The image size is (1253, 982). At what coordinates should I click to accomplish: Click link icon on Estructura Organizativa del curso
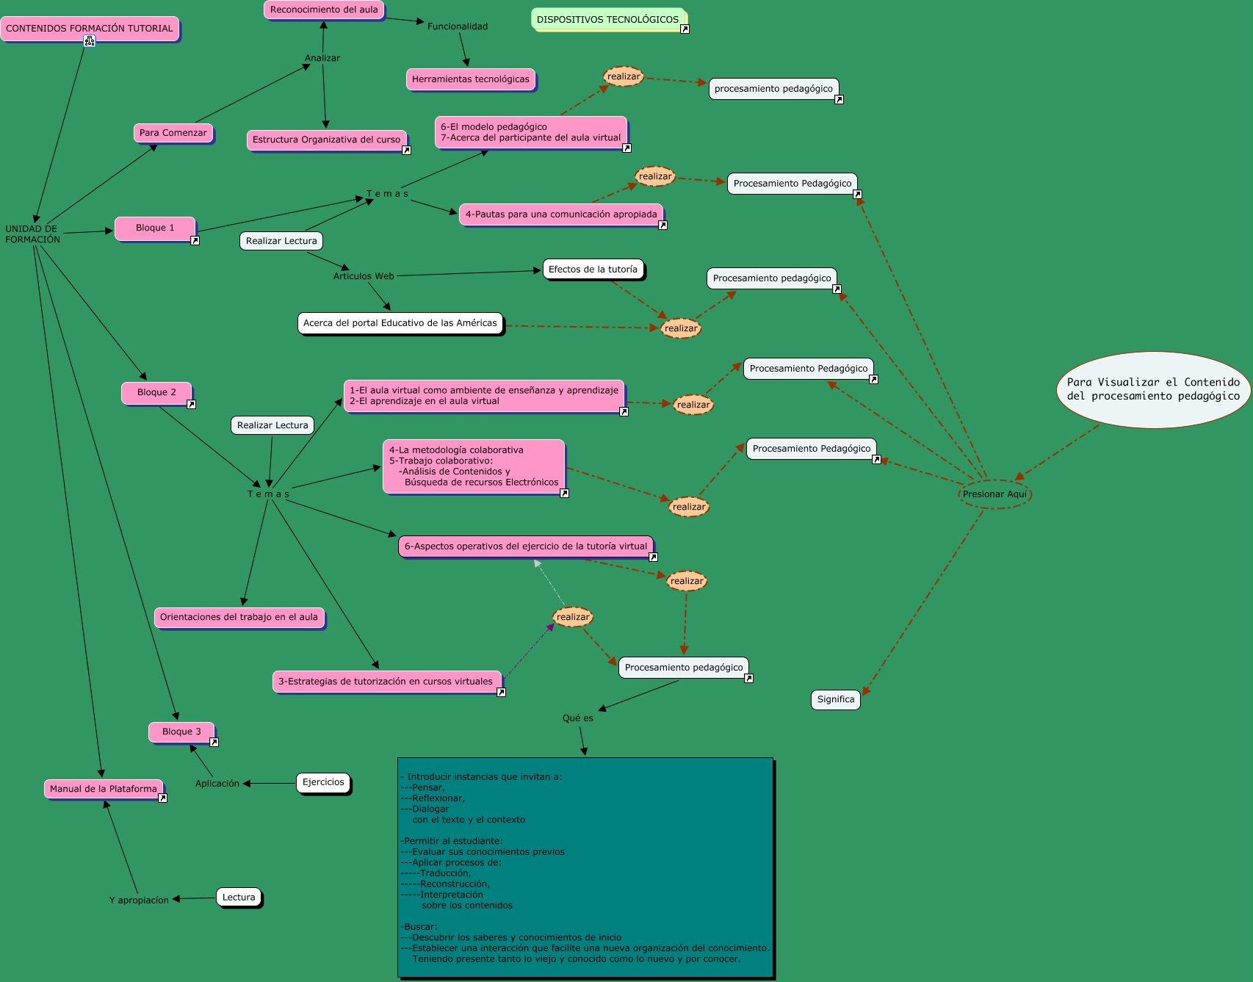point(406,151)
